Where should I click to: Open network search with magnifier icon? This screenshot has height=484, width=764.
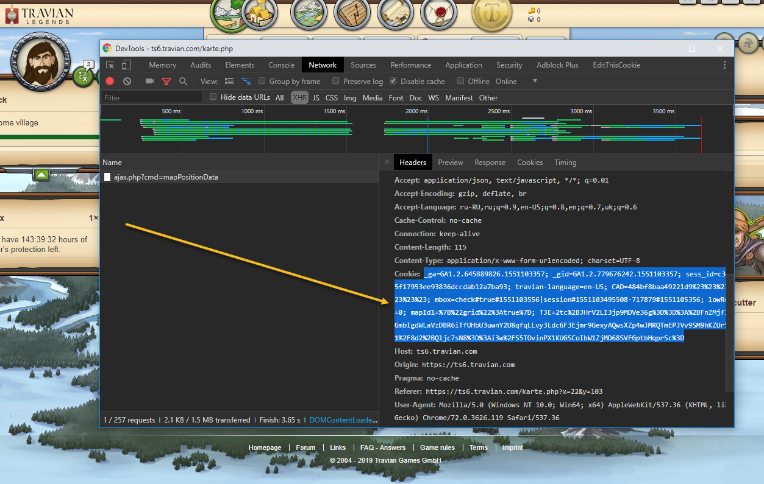pos(183,81)
